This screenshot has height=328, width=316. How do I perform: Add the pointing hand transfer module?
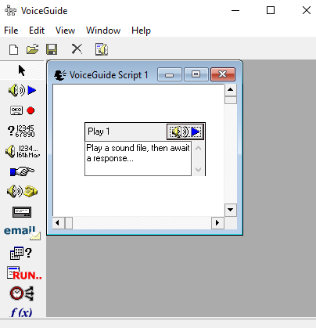[22, 171]
